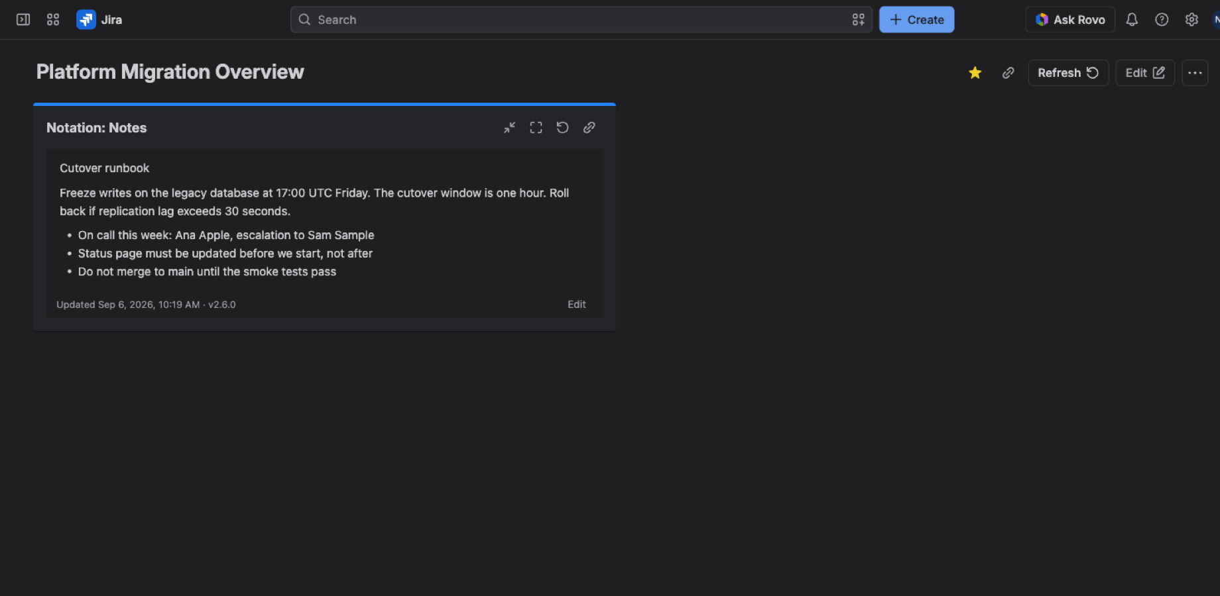The height and width of the screenshot is (596, 1220).
Task: Click the Edit link inside the notes gadget
Action: tap(576, 304)
